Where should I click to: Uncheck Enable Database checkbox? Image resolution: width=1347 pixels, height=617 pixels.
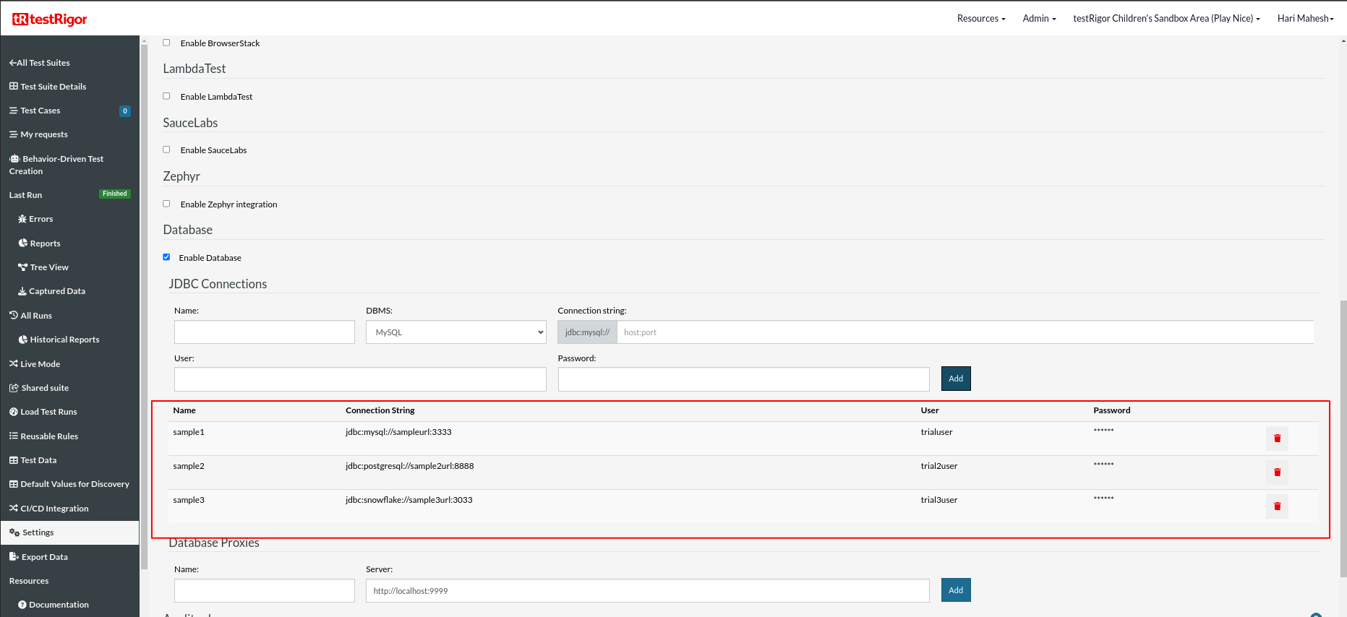(x=166, y=257)
